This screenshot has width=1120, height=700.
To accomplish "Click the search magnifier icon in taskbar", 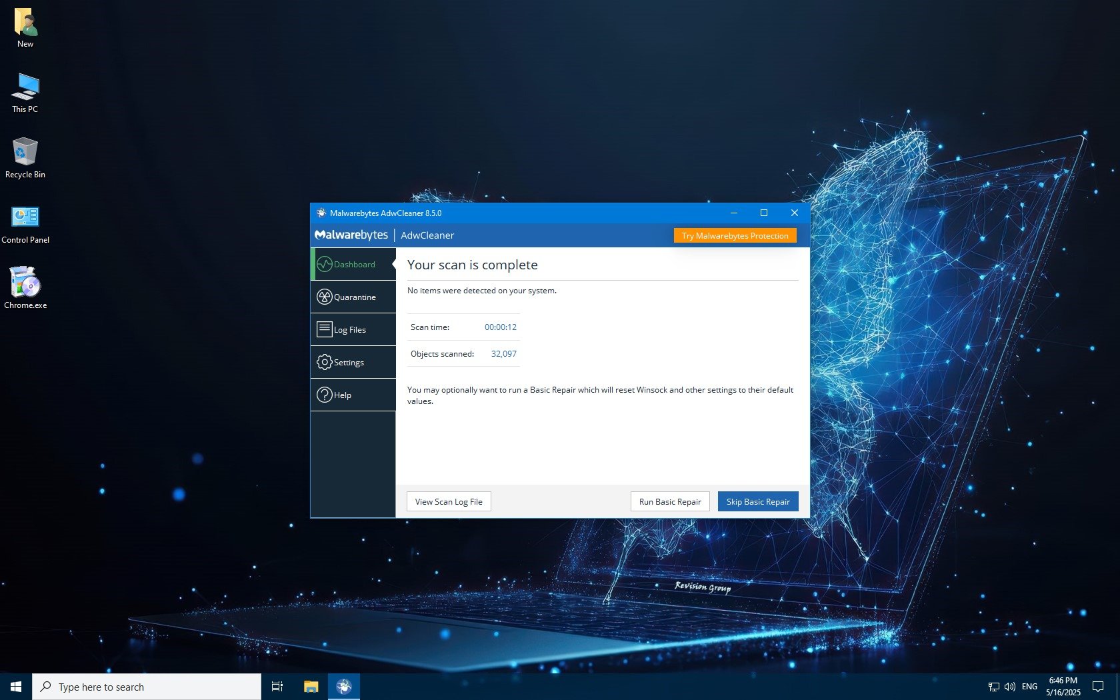I will (x=45, y=687).
